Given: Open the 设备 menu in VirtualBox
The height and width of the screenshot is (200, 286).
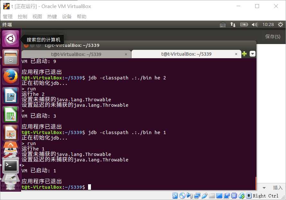Looking at the screenshot, I should [x=67, y=17].
